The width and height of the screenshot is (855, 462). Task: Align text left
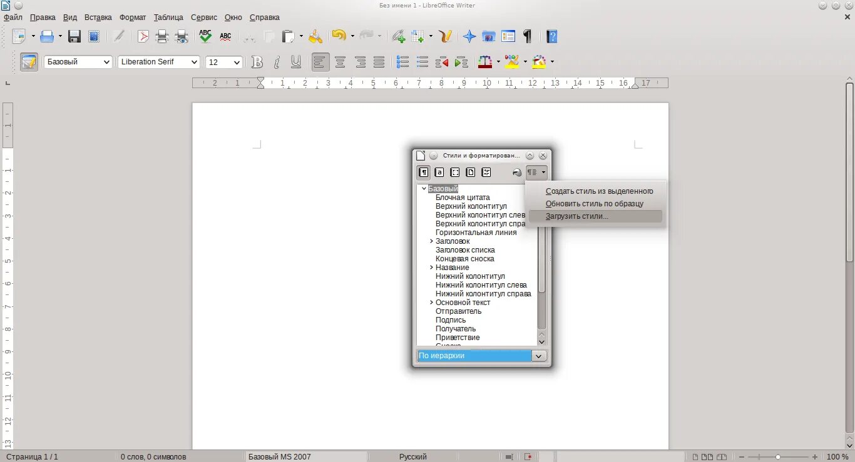320,62
